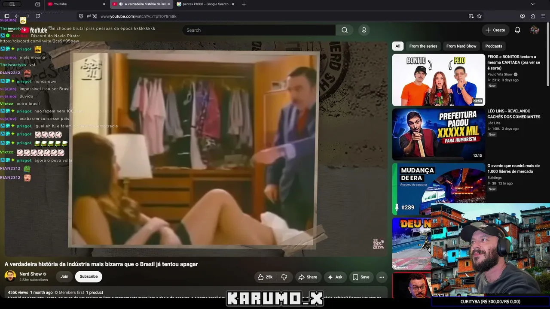The height and width of the screenshot is (309, 550).
Task: Go back with browser back arrow
Action: click(x=17, y=16)
